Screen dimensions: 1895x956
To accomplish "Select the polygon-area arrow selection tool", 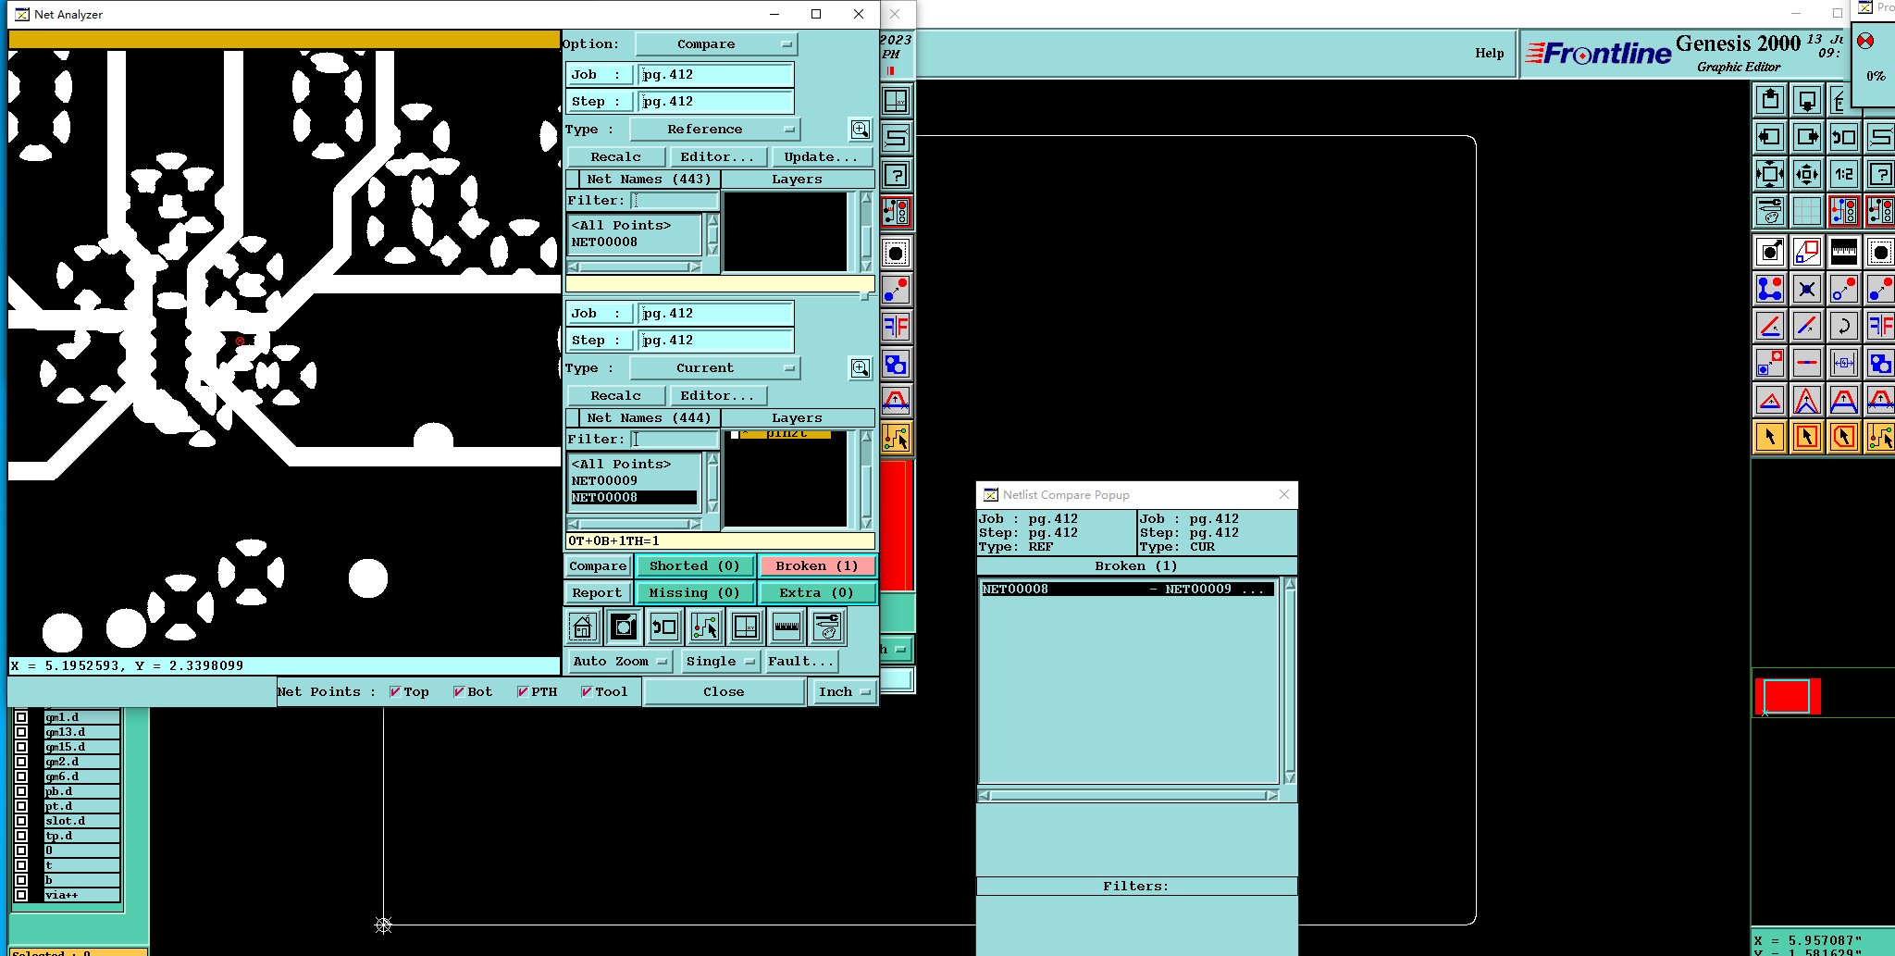I will pyautogui.click(x=1844, y=437).
